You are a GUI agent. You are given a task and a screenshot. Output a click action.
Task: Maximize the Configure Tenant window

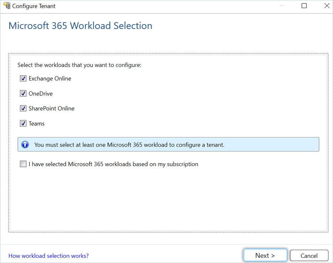tap(304, 6)
